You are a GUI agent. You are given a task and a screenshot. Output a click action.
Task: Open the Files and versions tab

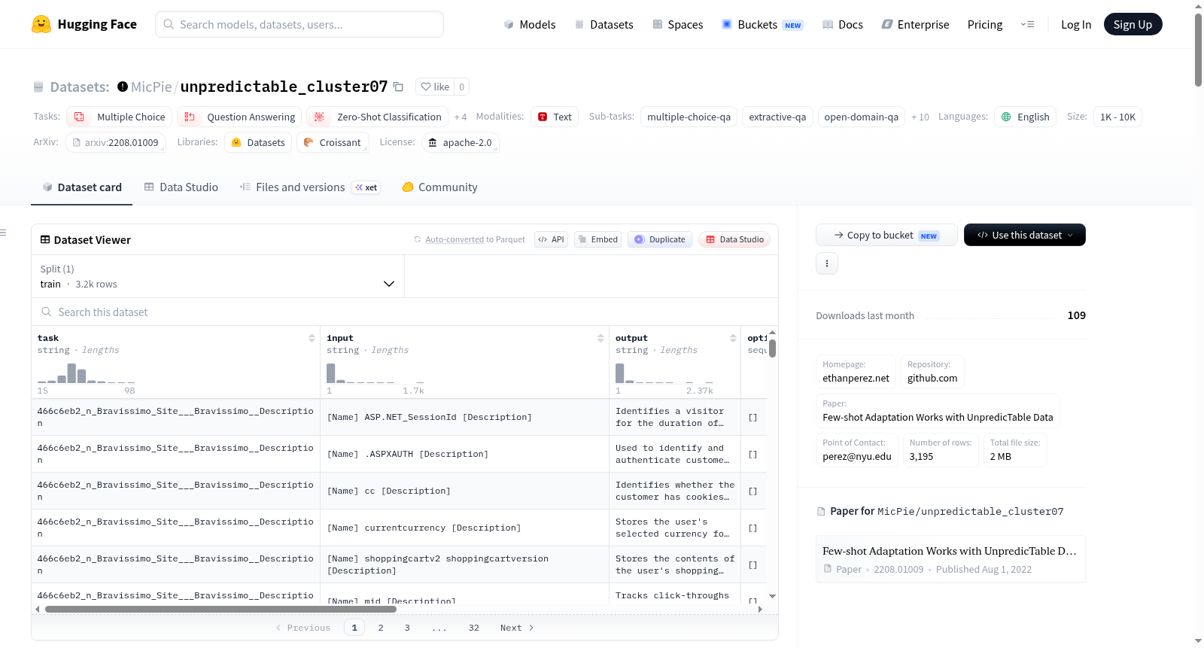(x=310, y=187)
